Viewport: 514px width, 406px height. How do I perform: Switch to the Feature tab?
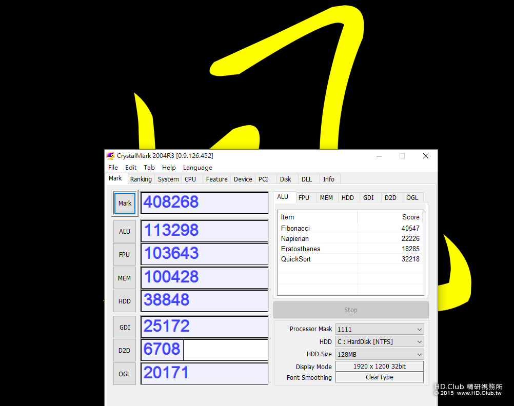(x=216, y=179)
